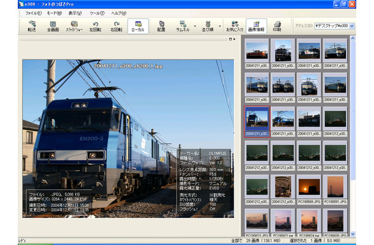The height and width of the screenshot is (245, 374).
Task: Maximize the preview pane via small square icon
Action: click(231, 39)
